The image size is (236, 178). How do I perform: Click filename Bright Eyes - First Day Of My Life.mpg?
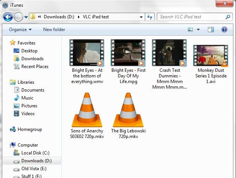tap(128, 76)
